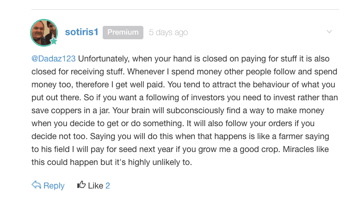352x201 pixels.
Task: Click the Like label text
Action: pyautogui.click(x=95, y=186)
